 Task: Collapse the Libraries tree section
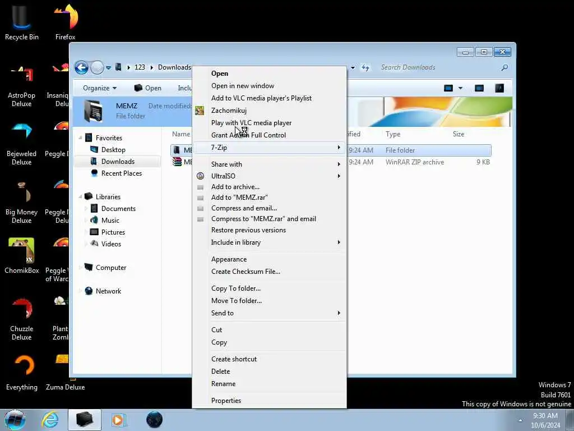pyautogui.click(x=80, y=197)
